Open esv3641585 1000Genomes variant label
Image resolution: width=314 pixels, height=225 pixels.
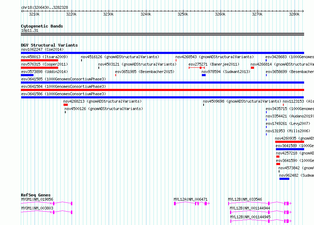pos(64,79)
